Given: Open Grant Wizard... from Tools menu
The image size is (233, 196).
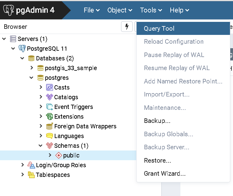Looking at the screenshot, I should pos(183,174).
